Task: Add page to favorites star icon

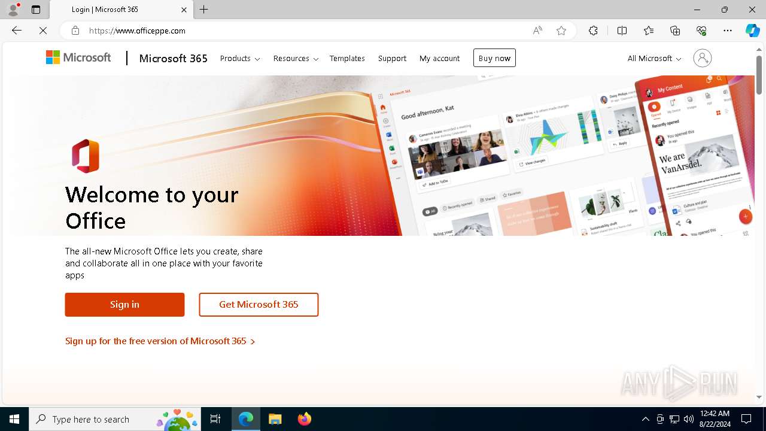Action: pyautogui.click(x=561, y=31)
